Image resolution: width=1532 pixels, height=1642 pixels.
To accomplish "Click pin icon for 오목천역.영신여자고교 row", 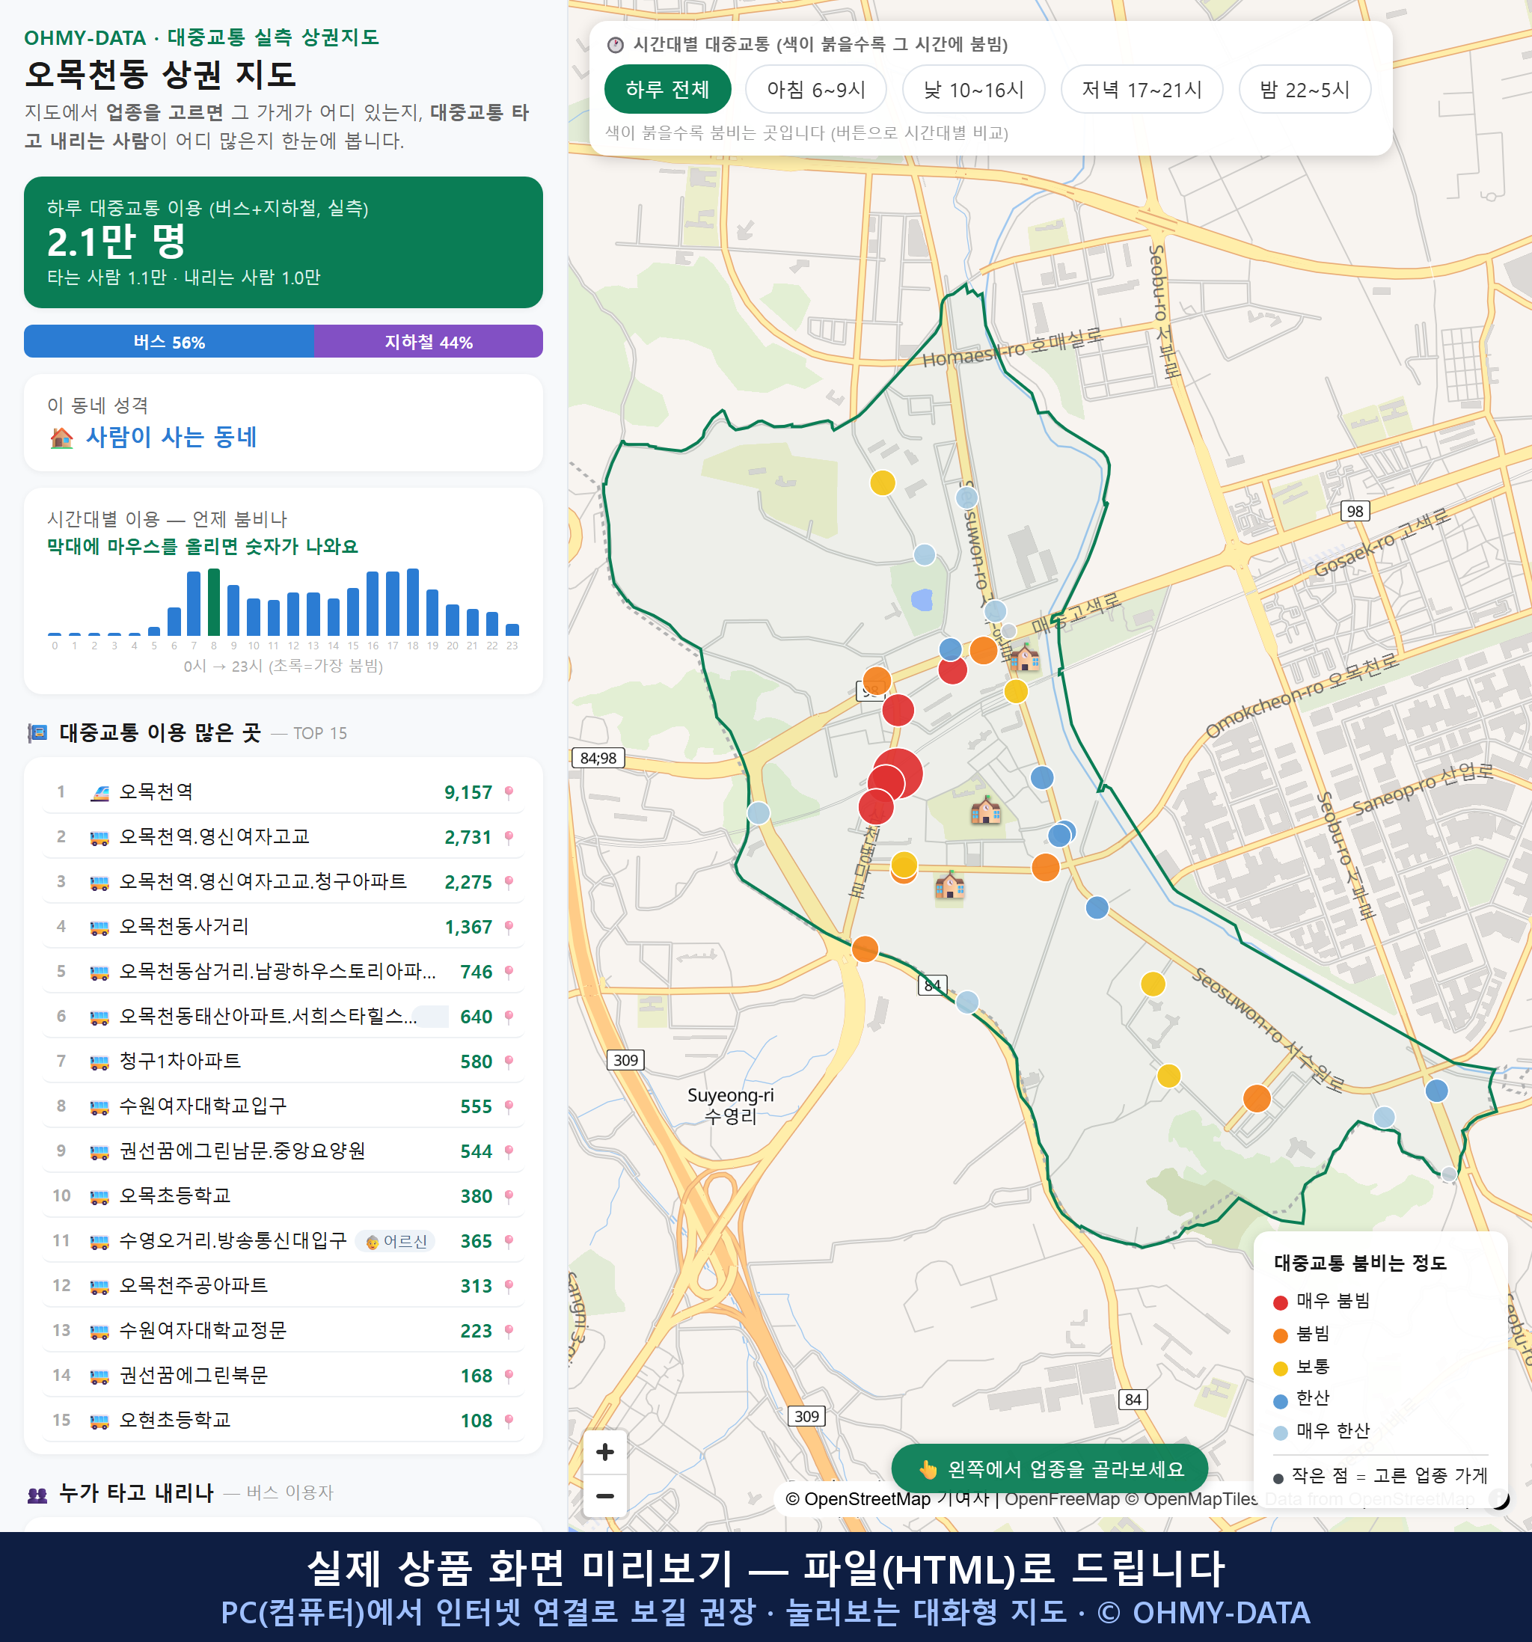I will tap(509, 838).
